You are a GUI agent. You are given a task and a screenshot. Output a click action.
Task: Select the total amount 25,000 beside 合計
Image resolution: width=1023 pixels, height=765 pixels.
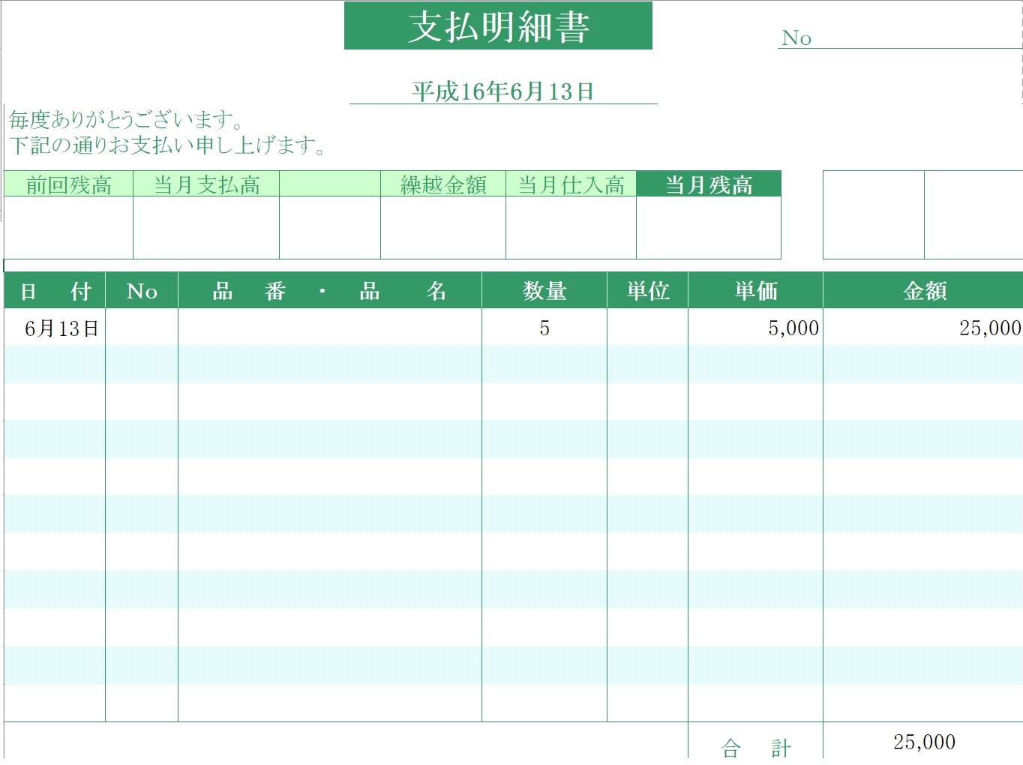click(x=924, y=742)
